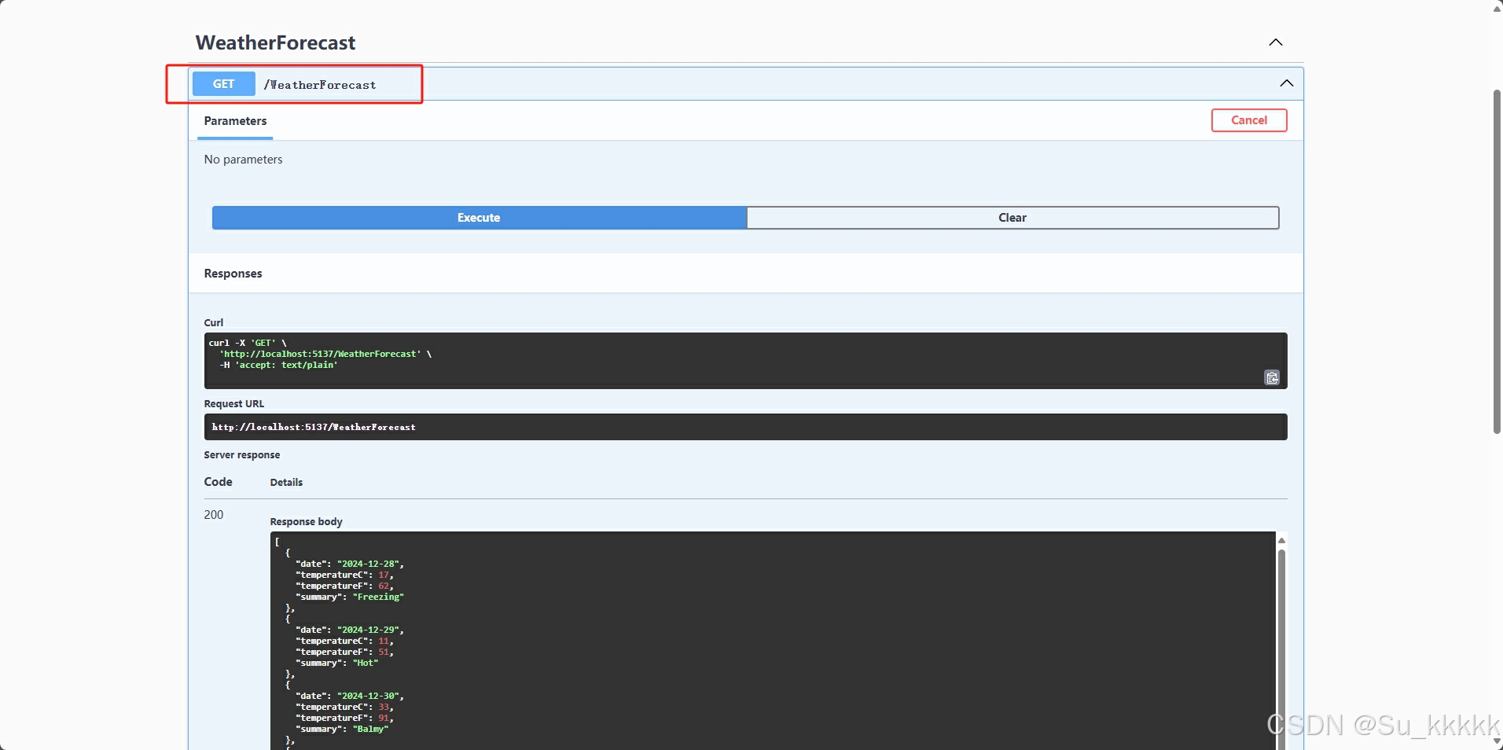Click the blue GET method badge
Viewport: 1503px width, 750px height.
(x=224, y=83)
